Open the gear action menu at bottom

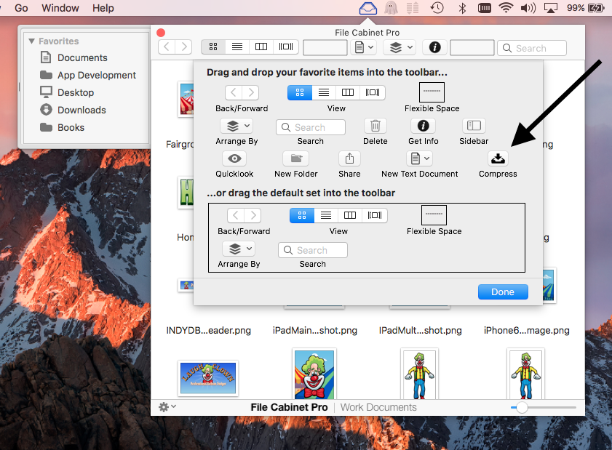tap(167, 407)
